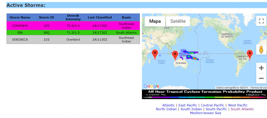Click the Google logo on the map
The width and height of the screenshot is (267, 118).
(x=151, y=86)
